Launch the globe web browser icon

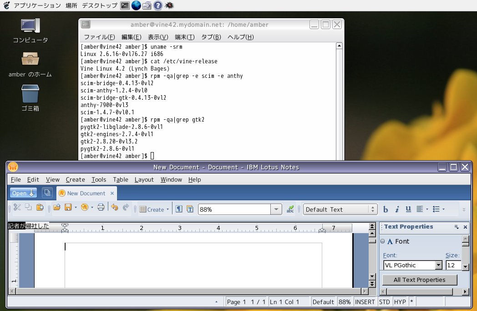(136, 5)
